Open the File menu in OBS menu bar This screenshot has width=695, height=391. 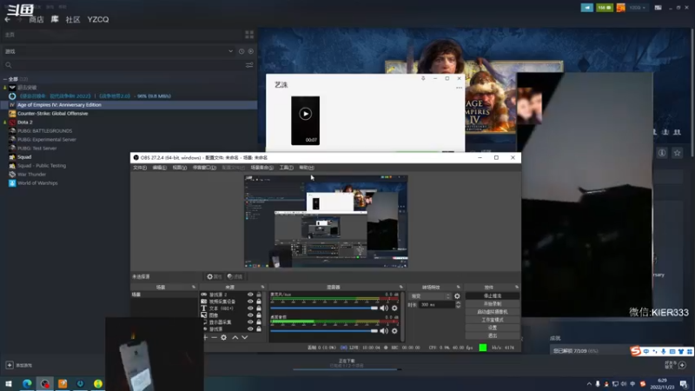point(139,167)
